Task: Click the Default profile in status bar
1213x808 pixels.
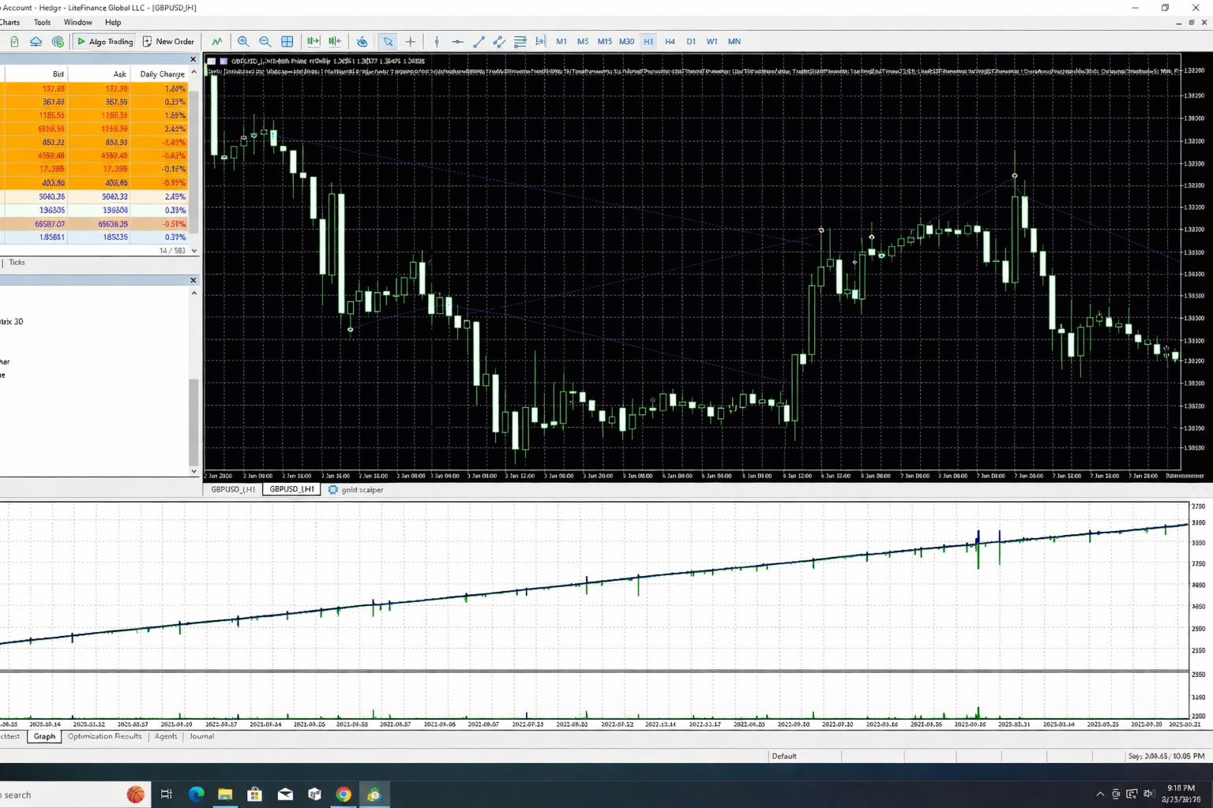Action: [784, 756]
